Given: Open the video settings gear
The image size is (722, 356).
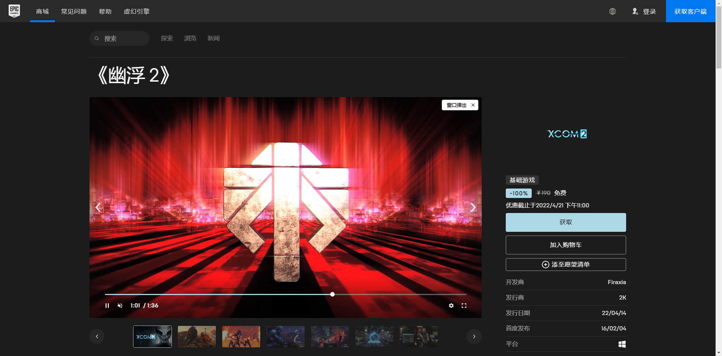Looking at the screenshot, I should 451,305.
